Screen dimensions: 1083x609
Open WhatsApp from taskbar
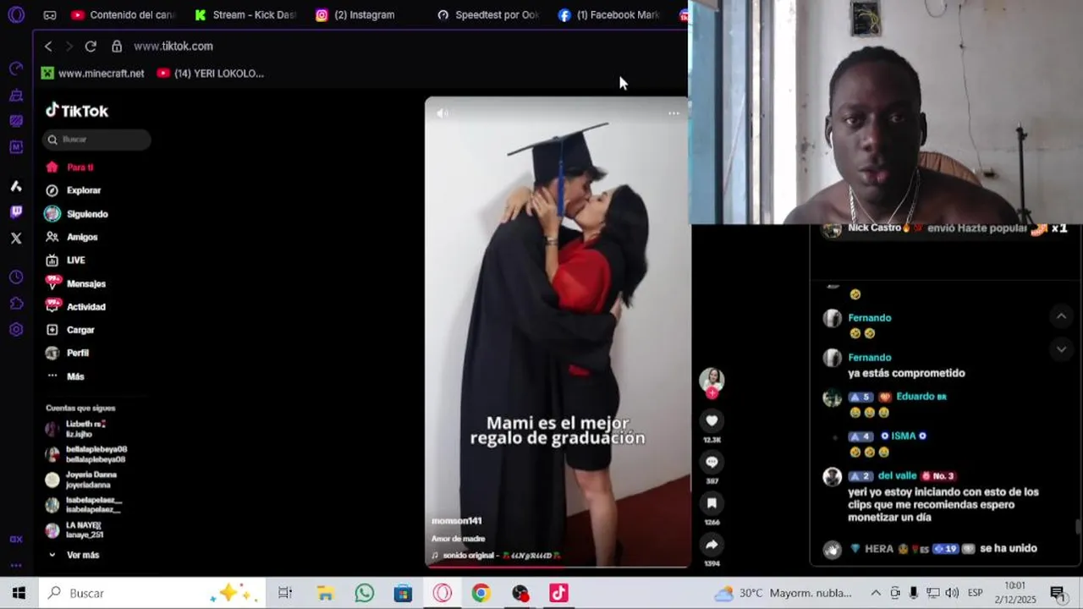point(364,593)
